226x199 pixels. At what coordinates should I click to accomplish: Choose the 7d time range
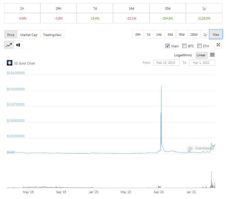coord(148,34)
